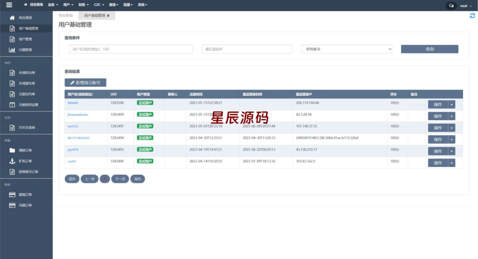This screenshot has width=478, height=259.
Task: Expand the 配置 top menu
Action: click(128, 5)
